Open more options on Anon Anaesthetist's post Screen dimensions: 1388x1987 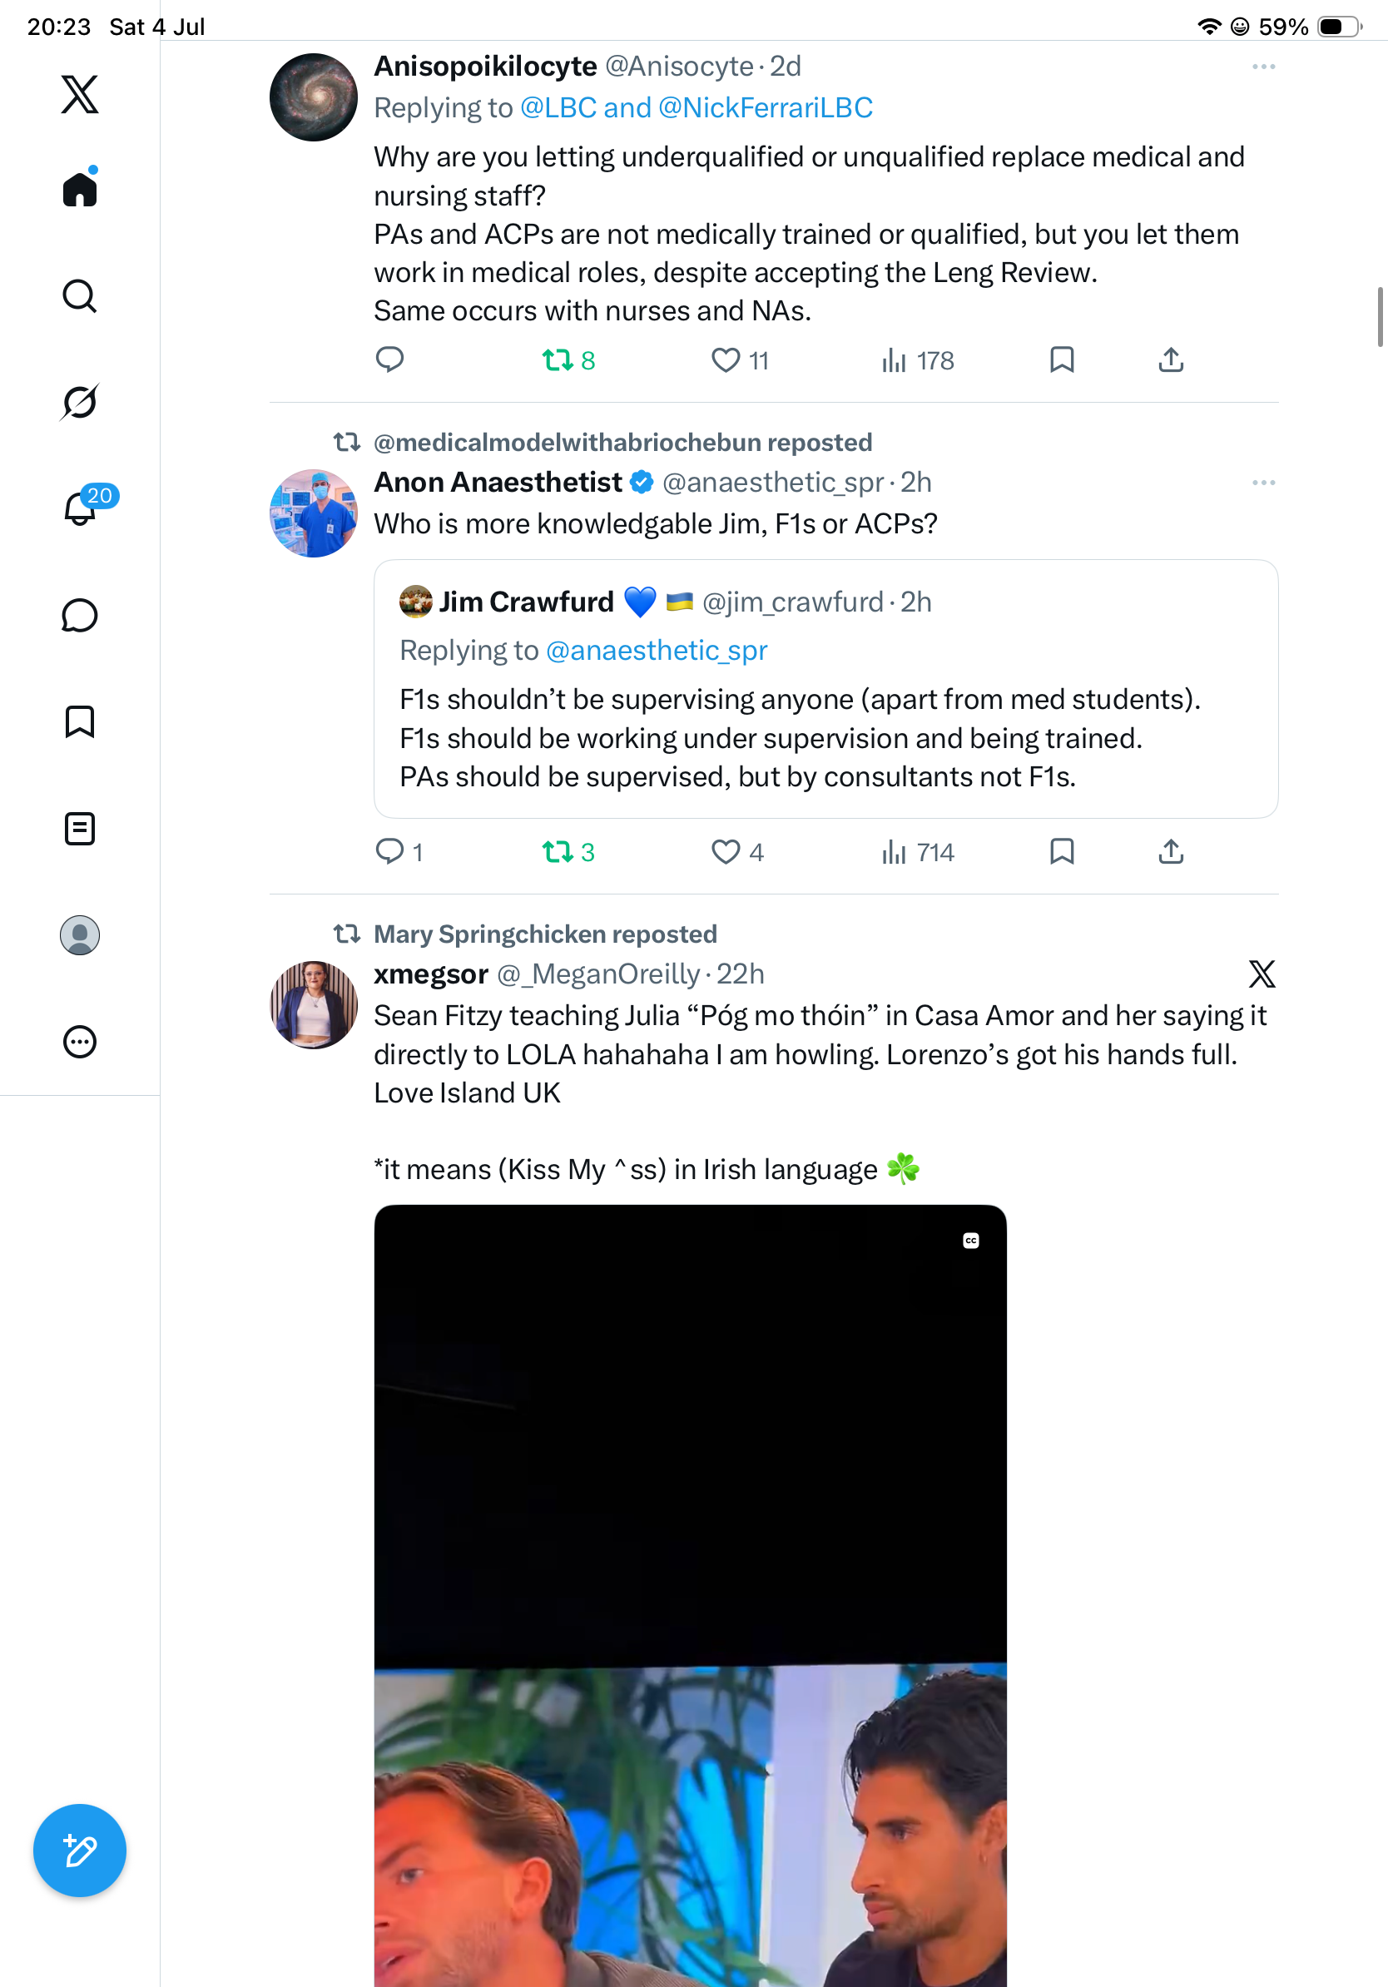(1263, 483)
